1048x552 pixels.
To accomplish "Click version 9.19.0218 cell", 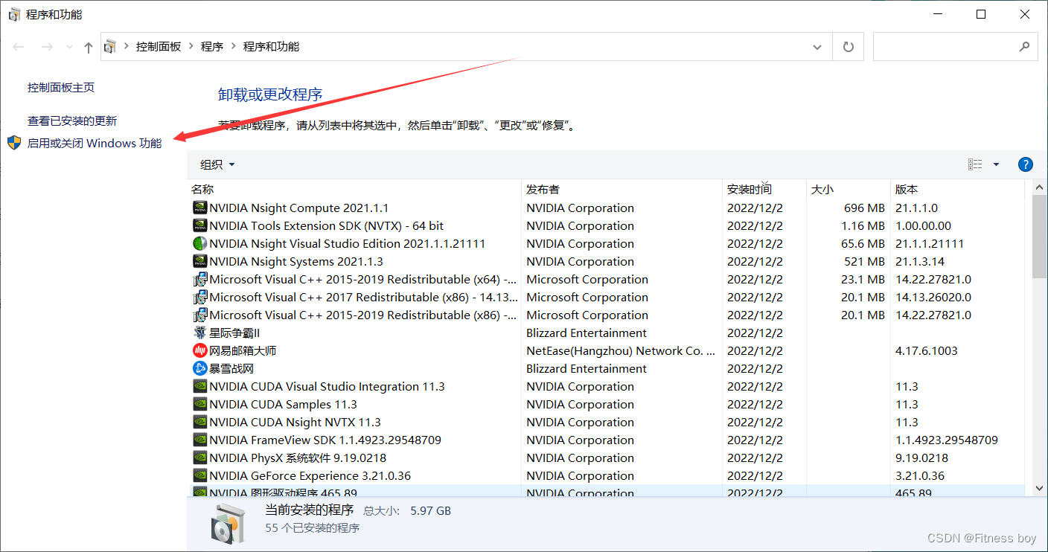I will pyautogui.click(x=922, y=458).
